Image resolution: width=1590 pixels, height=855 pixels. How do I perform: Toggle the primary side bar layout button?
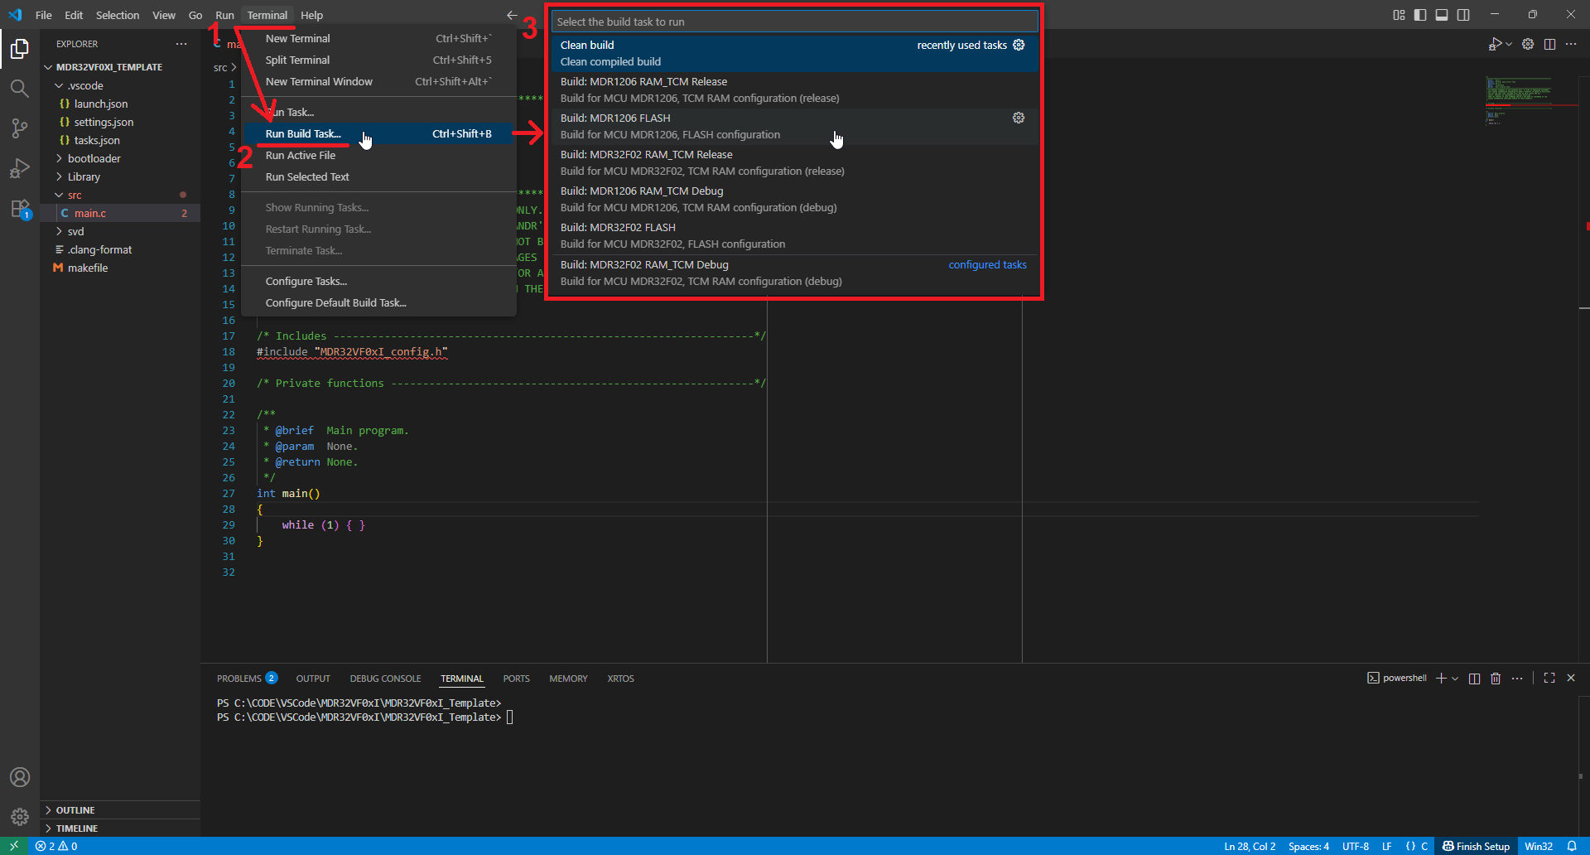click(x=1420, y=15)
